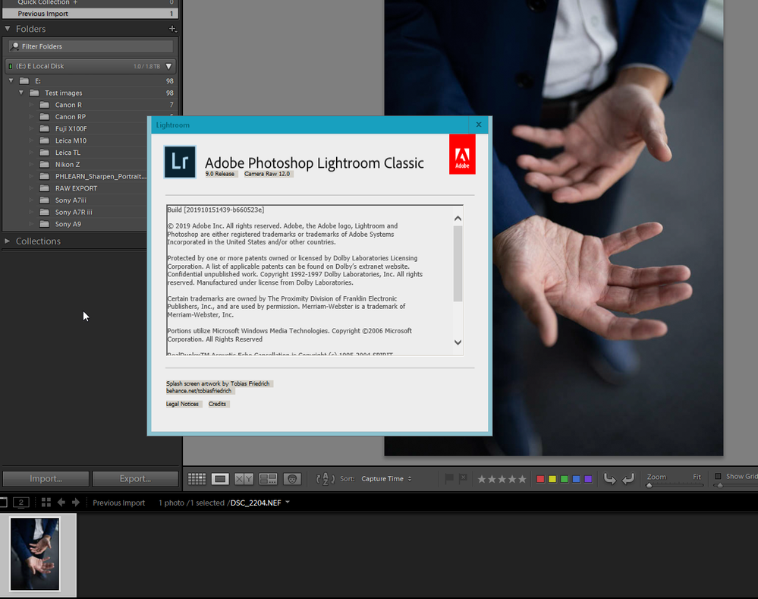Rotate photo counter-clockwise arrow icon
This screenshot has height=599, width=758.
click(610, 479)
